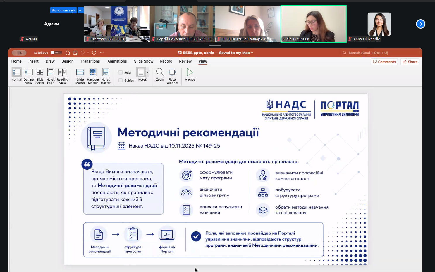Open the Animations tab

point(117,61)
